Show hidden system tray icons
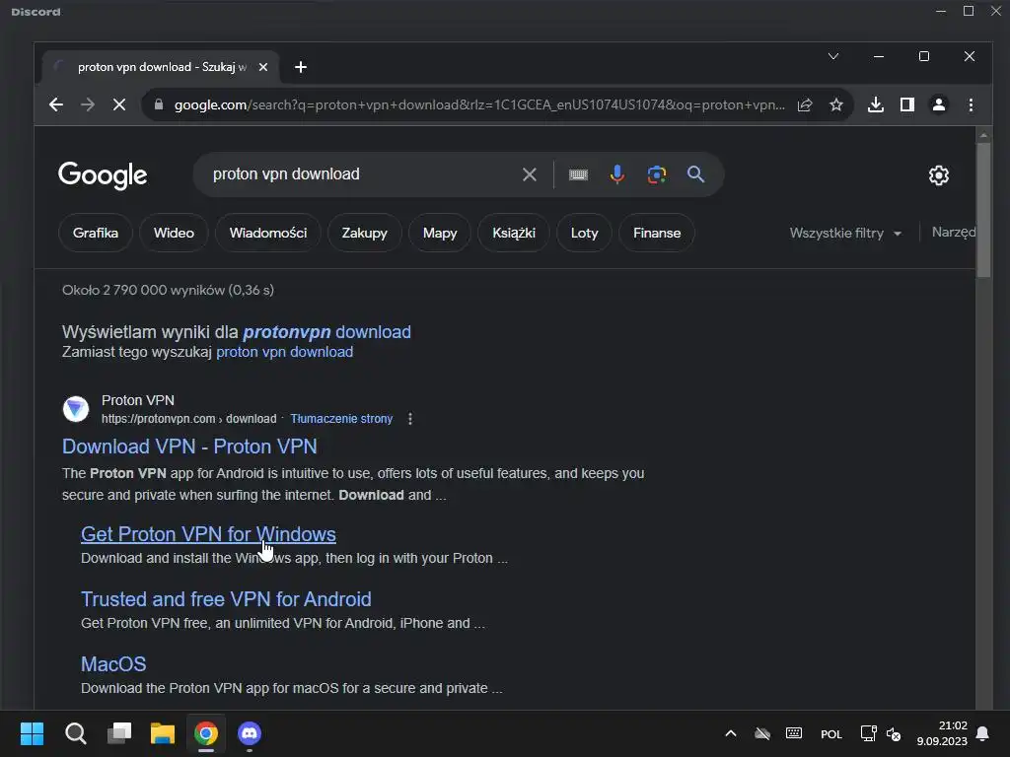Image resolution: width=1010 pixels, height=757 pixels. 731,733
